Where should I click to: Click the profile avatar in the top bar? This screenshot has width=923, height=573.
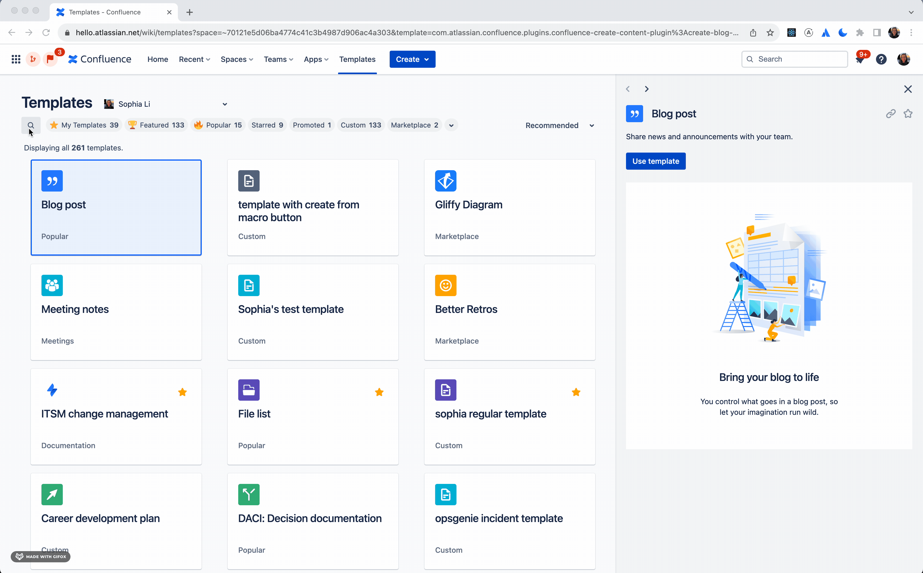[904, 59]
